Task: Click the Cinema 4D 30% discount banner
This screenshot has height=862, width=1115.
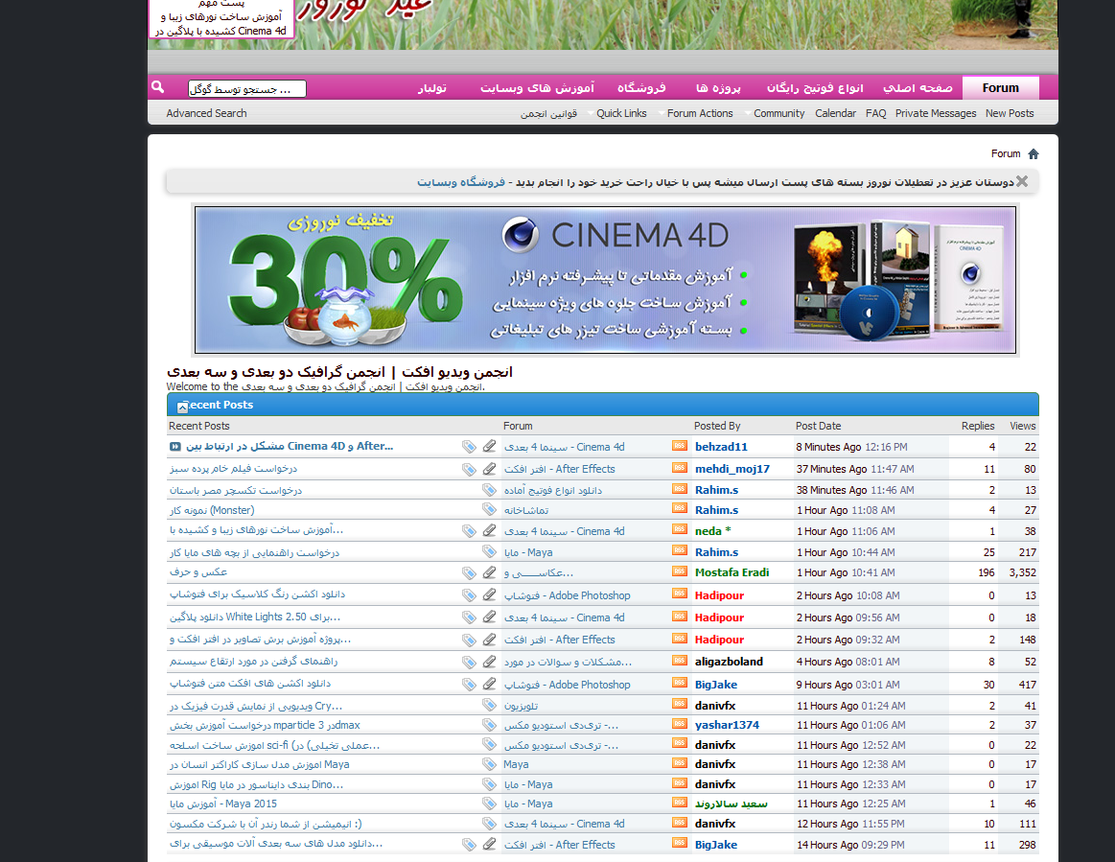Action: (x=605, y=280)
